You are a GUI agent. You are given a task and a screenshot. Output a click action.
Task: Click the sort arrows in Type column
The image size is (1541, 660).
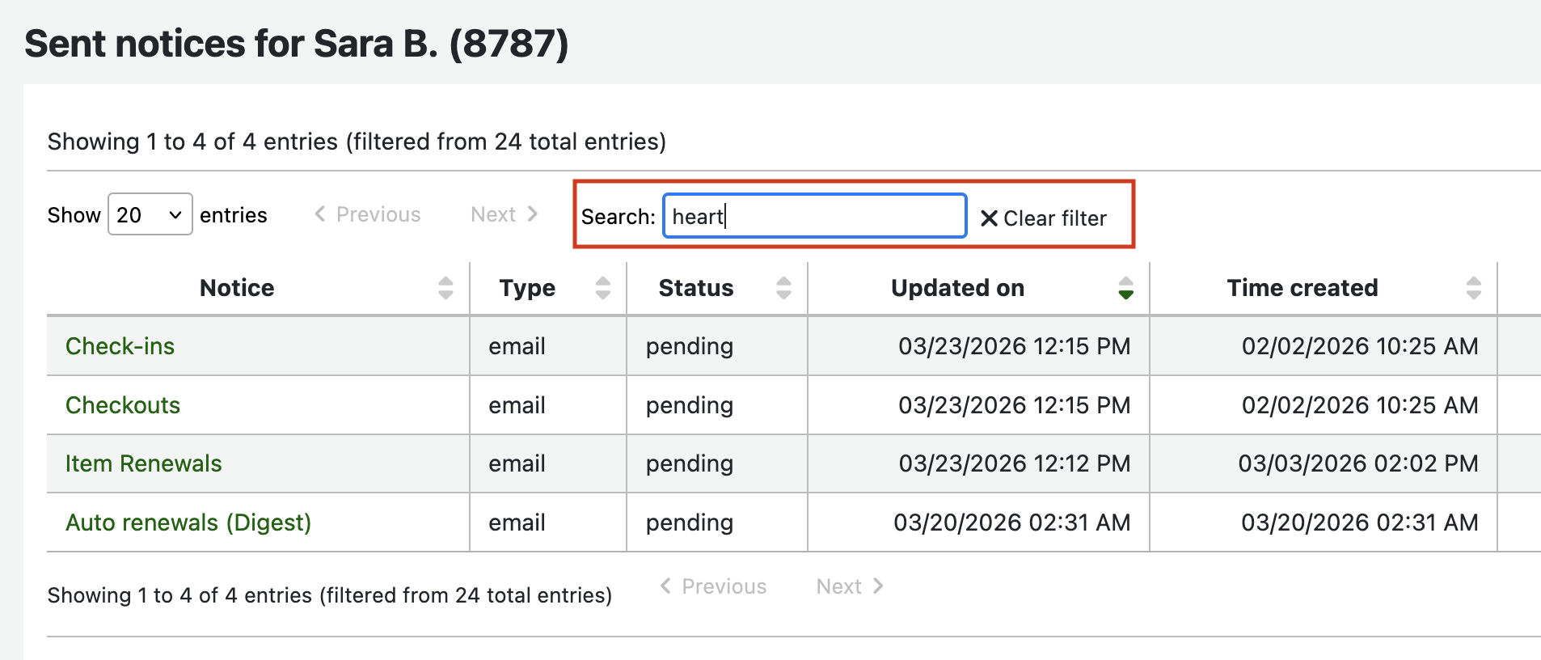tap(602, 288)
